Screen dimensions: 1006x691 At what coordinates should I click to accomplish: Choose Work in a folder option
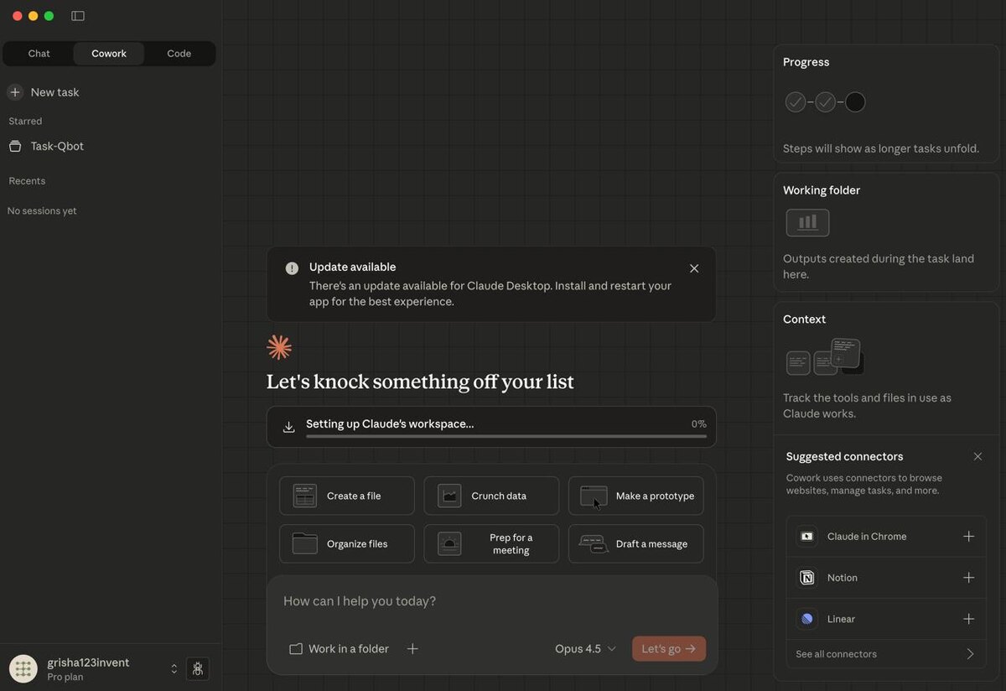[x=339, y=648]
